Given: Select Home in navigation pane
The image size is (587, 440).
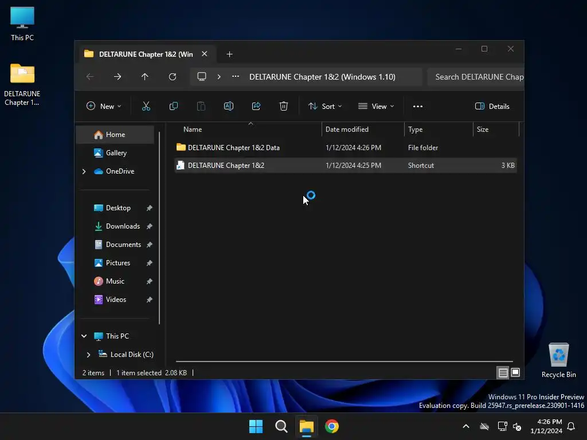Looking at the screenshot, I should [115, 135].
